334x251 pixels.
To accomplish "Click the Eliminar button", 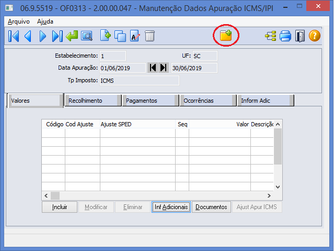I will [133, 207].
